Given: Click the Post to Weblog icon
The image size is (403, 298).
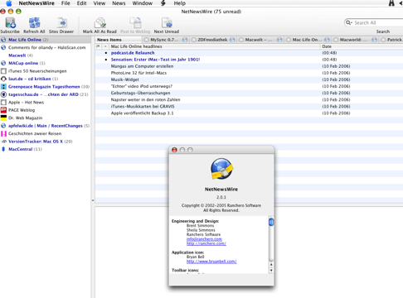Looking at the screenshot, I should pyautogui.click(x=135, y=22).
